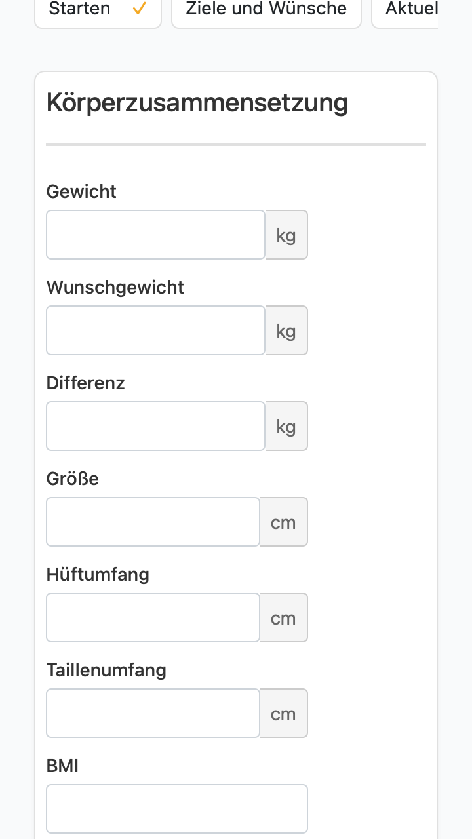472x839 pixels.
Task: Focus the Größe input field
Action: click(153, 522)
